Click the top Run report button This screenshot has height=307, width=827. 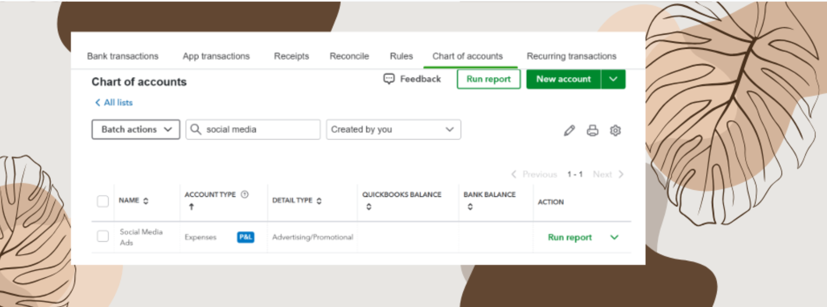pos(489,79)
